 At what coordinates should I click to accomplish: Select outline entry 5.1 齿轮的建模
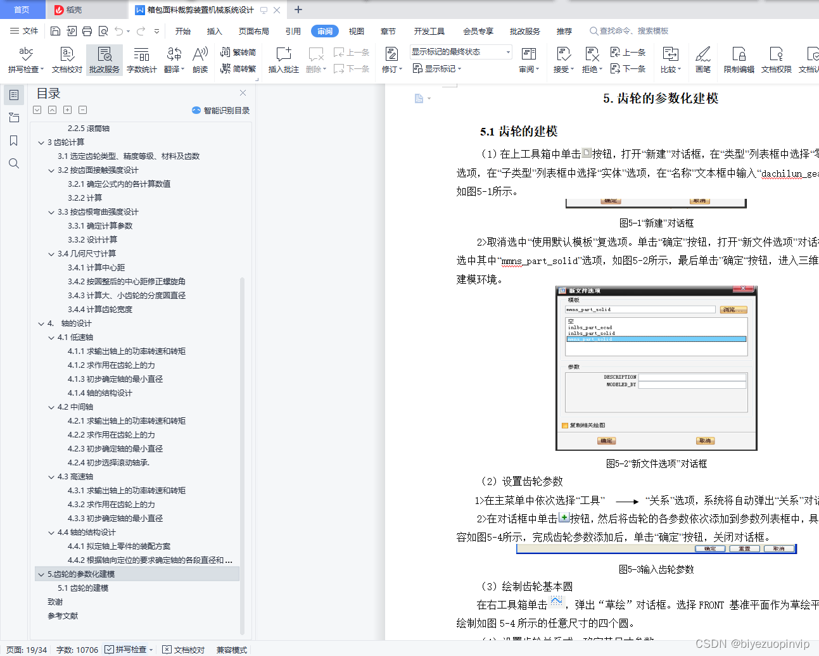(x=83, y=588)
